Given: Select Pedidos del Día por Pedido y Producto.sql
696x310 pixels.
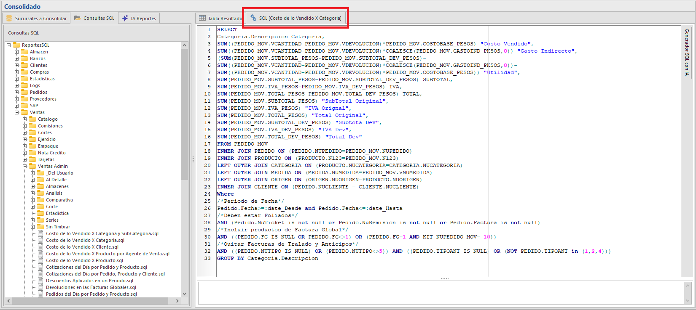Looking at the screenshot, I should point(91,294).
